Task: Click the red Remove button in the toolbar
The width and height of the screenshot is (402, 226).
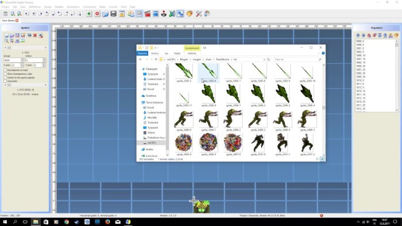Action: click(x=97, y=14)
